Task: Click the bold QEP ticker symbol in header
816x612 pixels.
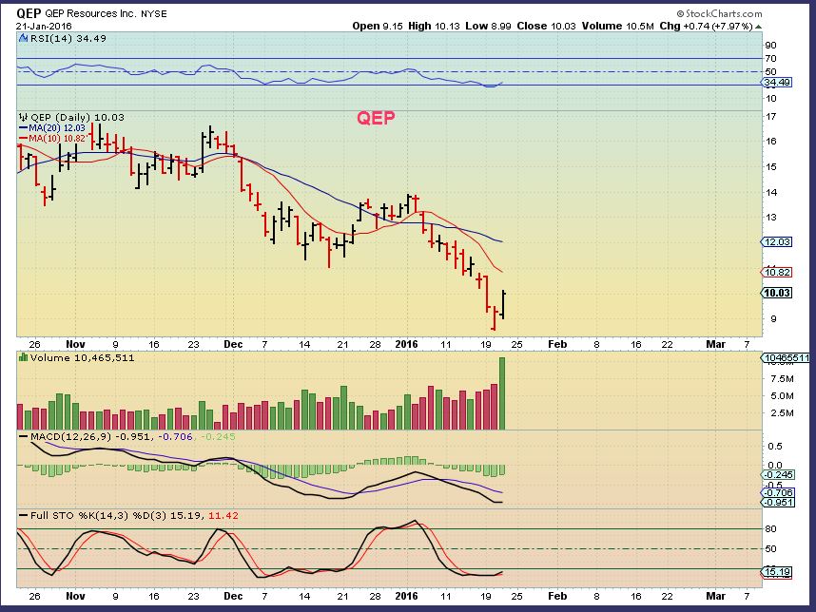Action: [x=29, y=13]
